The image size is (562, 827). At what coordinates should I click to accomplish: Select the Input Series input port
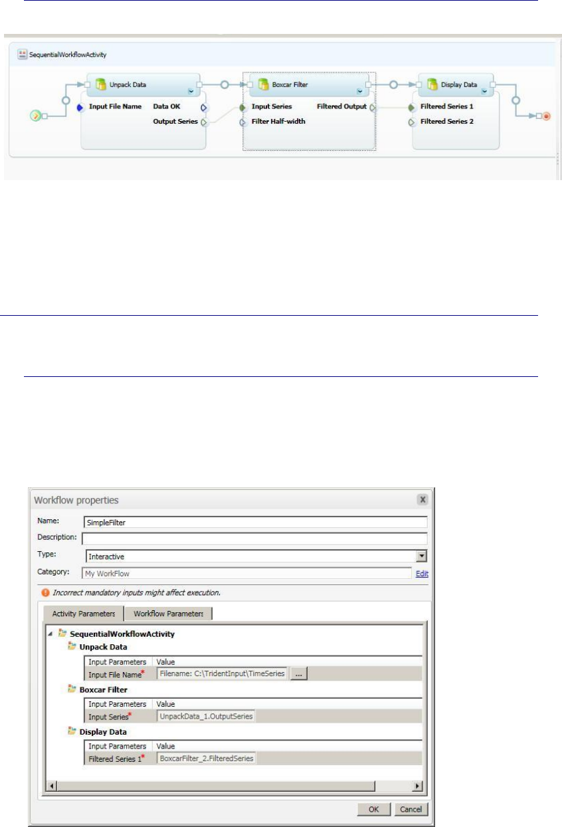click(x=243, y=106)
